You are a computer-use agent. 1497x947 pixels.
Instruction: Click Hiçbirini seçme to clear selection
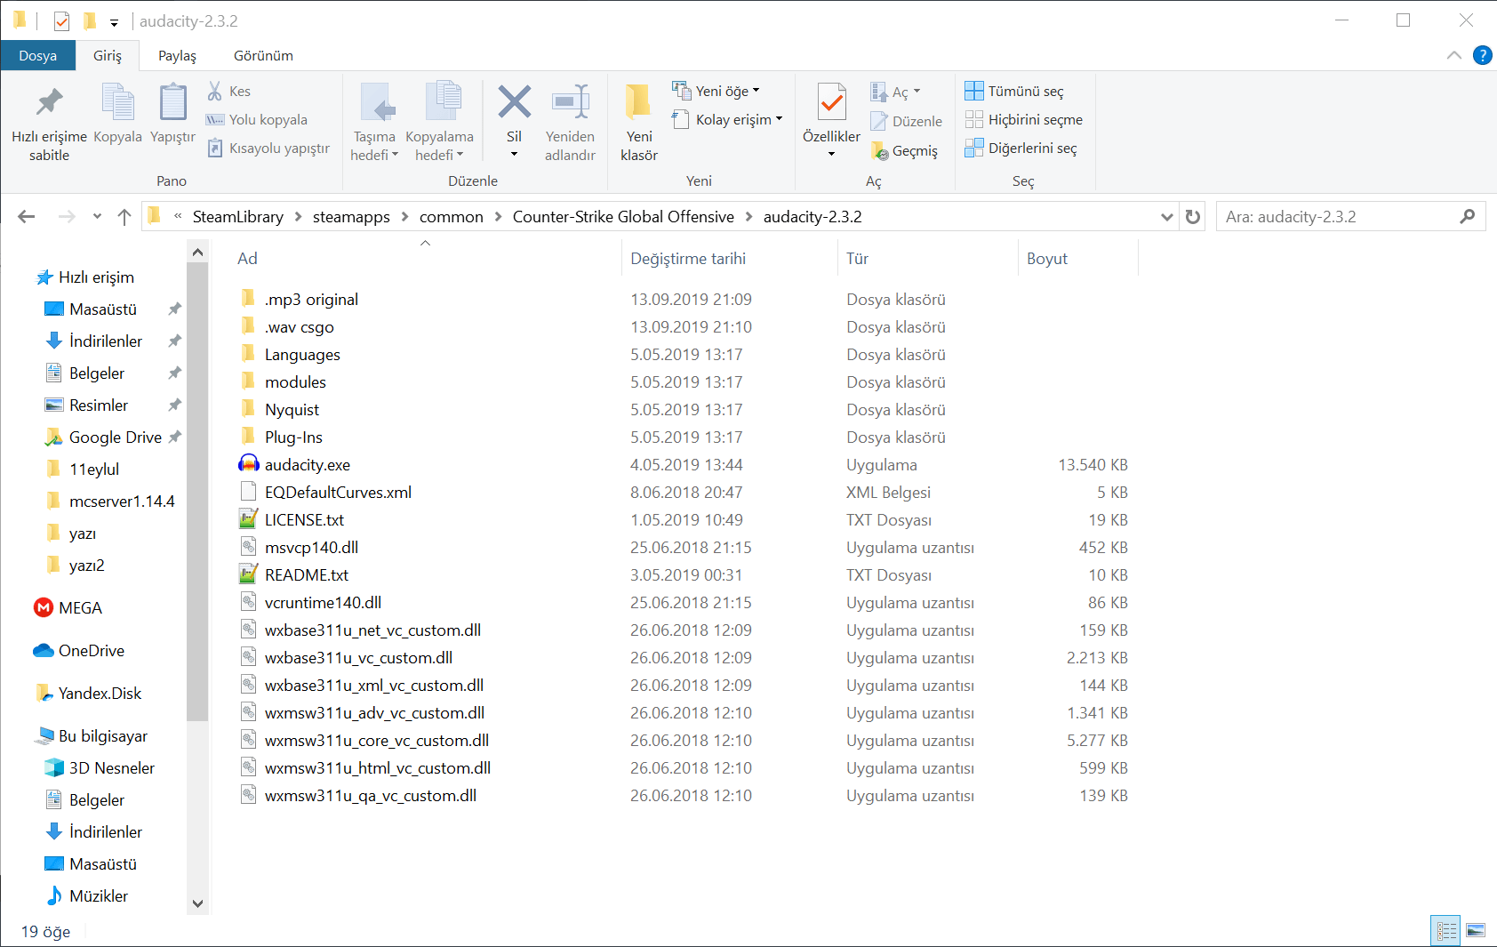tap(1024, 119)
